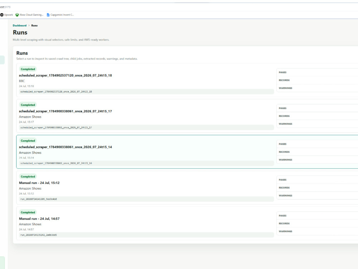
Task: Click WARNINGS stat of 14:57 manual run
Action: 317,231
